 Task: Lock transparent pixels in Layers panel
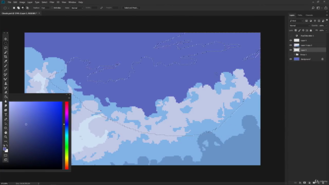[x=296, y=30]
